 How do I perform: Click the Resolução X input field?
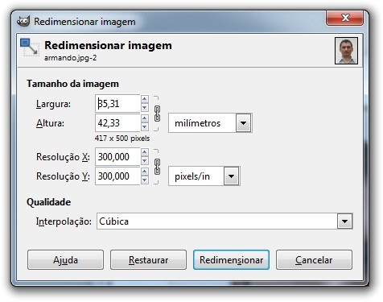coord(117,157)
